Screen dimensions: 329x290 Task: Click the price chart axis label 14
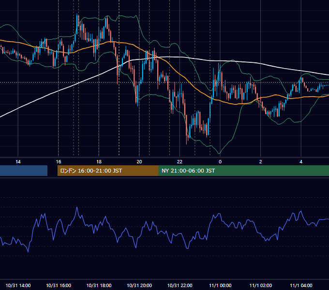click(x=18, y=162)
